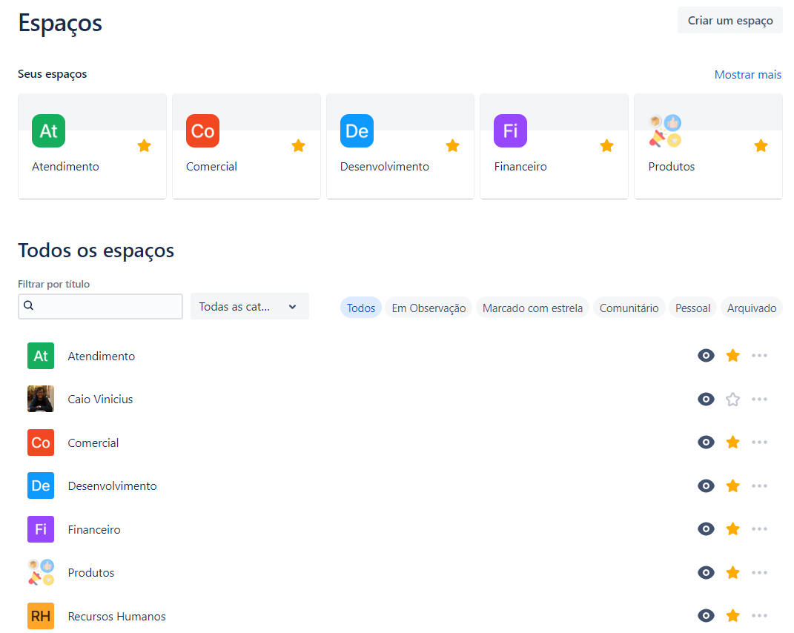The height and width of the screenshot is (633, 794).
Task: Open more actions for Caio Vinicius row
Action: [760, 399]
